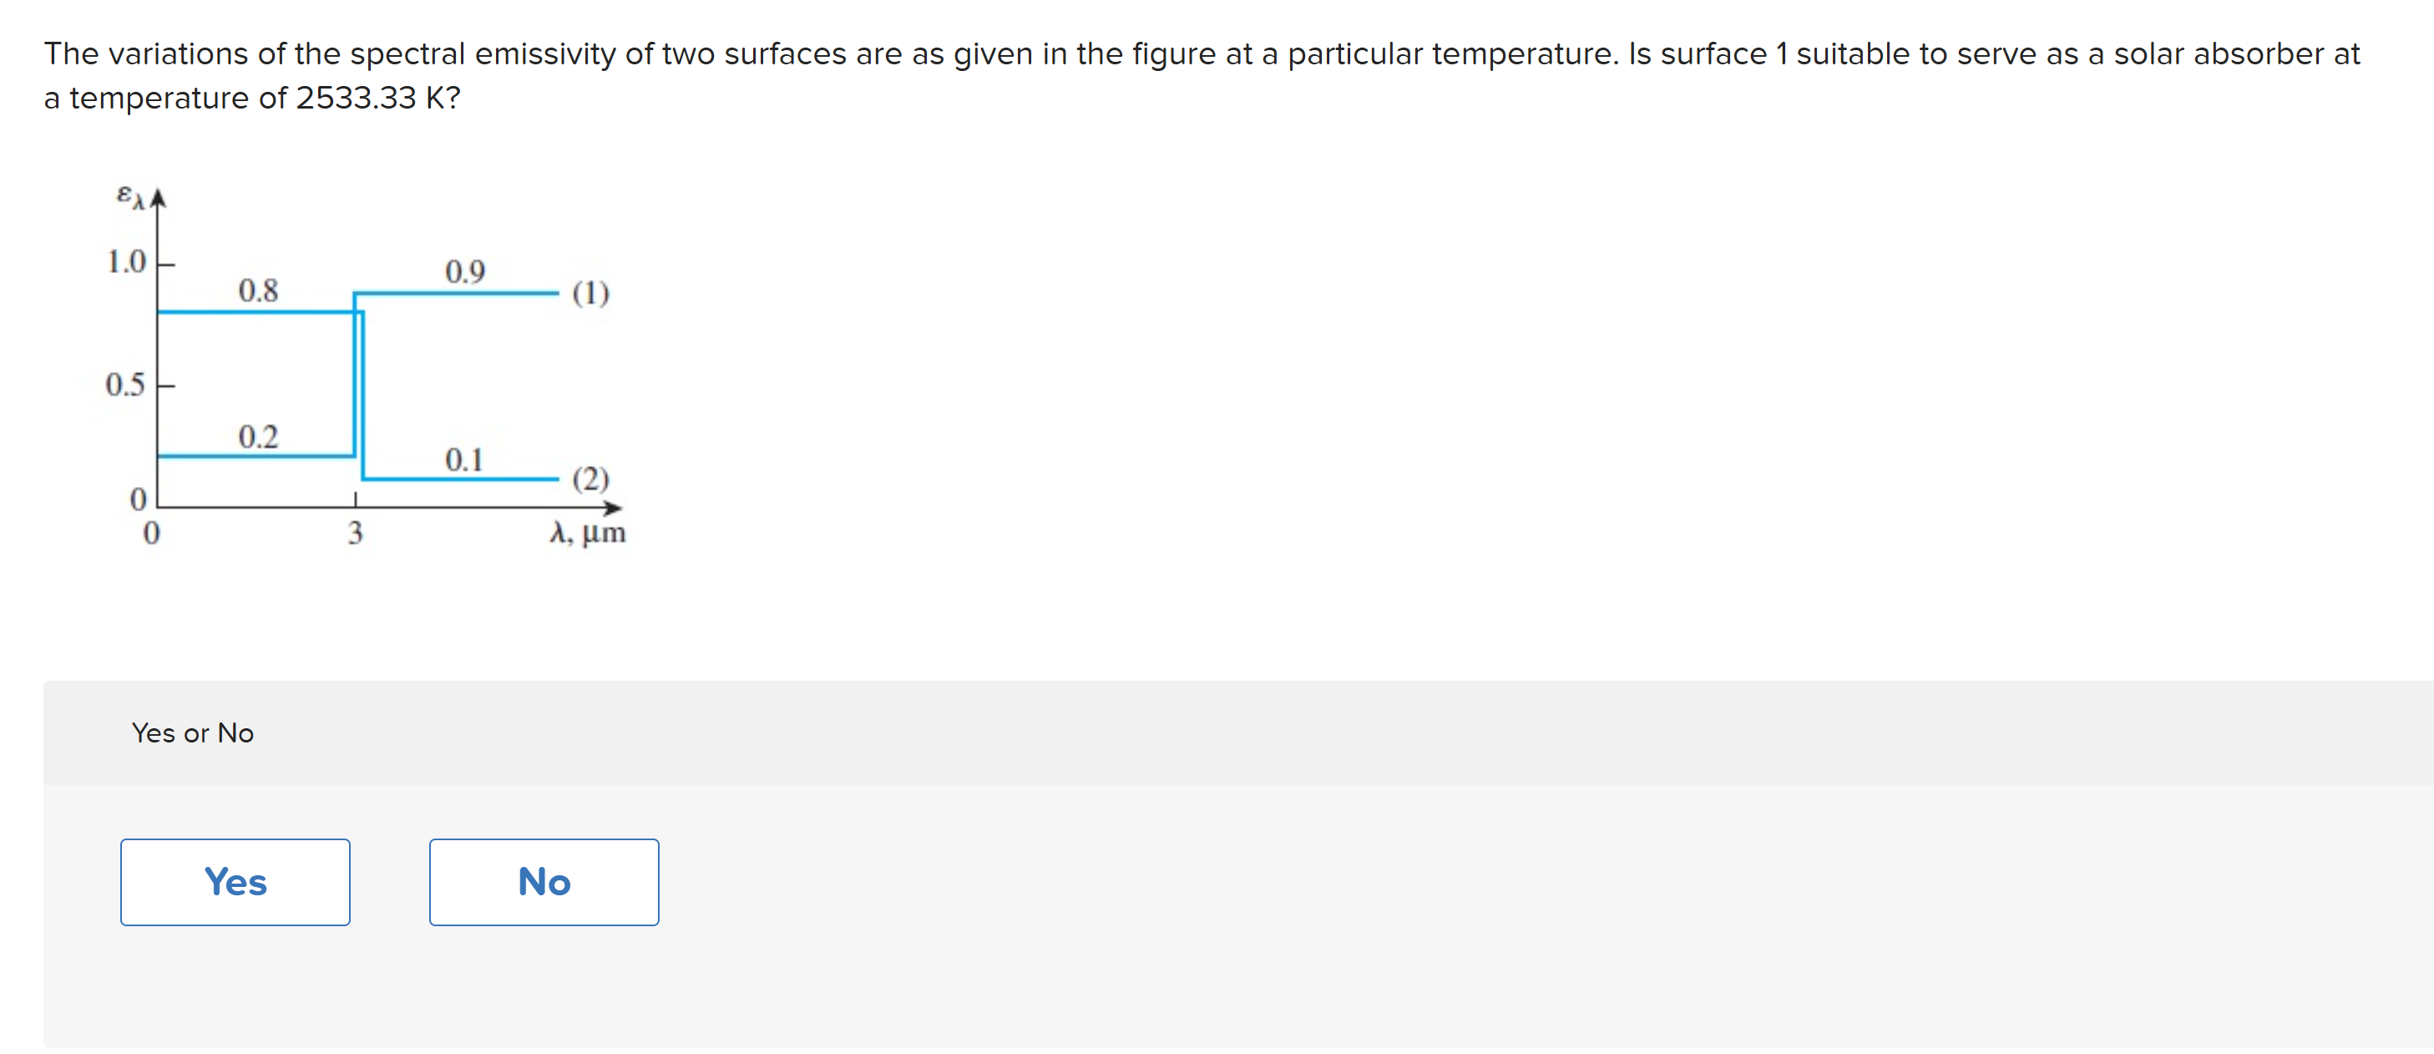The width and height of the screenshot is (2434, 1054).
Task: Click the origin 0 label on the axes
Action: coord(151,534)
